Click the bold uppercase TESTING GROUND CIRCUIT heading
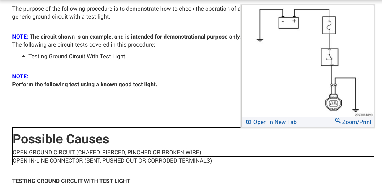382x187 pixels. (71, 181)
